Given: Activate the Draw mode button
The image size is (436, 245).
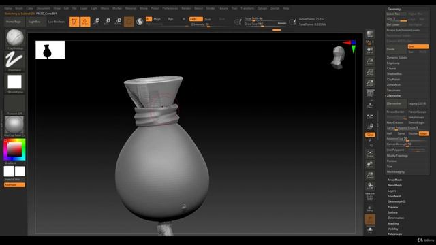Looking at the screenshot, I should 85,22.
